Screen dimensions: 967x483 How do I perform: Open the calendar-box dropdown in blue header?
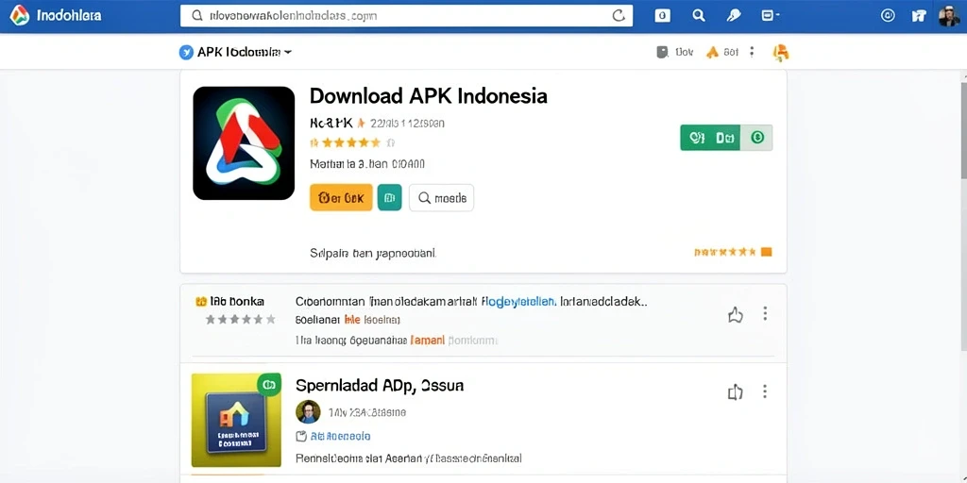point(771,15)
